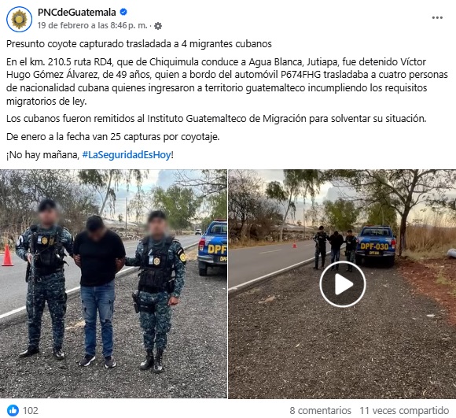The image size is (456, 418).
Task: Open the photo of detained man with officers
Action: [x=113, y=284]
